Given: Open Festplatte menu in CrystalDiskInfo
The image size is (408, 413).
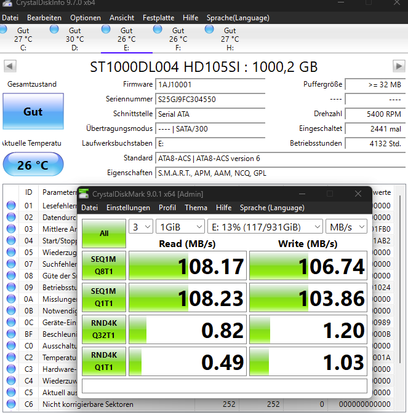Looking at the screenshot, I should click(159, 18).
